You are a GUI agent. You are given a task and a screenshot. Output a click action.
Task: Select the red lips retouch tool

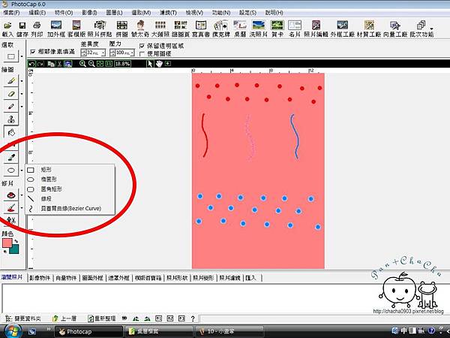tap(11, 195)
